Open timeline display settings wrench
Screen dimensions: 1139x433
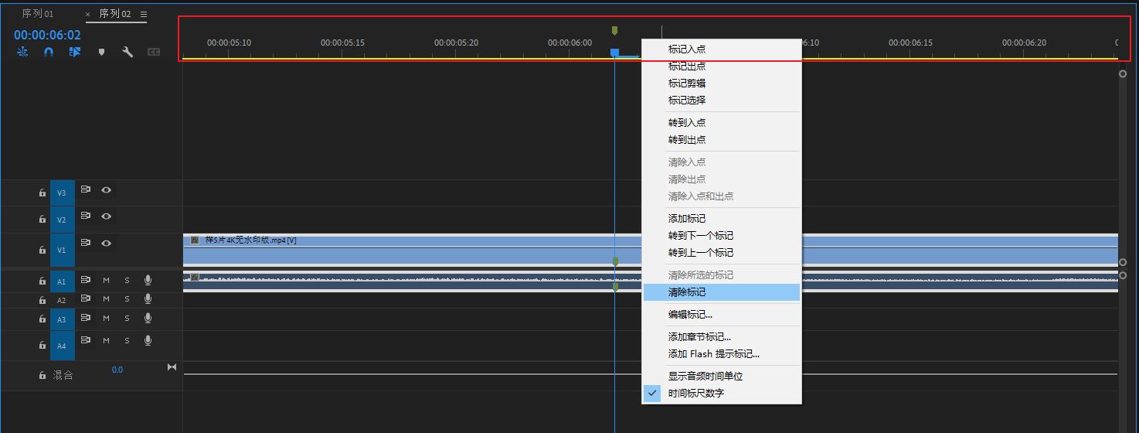tap(127, 52)
